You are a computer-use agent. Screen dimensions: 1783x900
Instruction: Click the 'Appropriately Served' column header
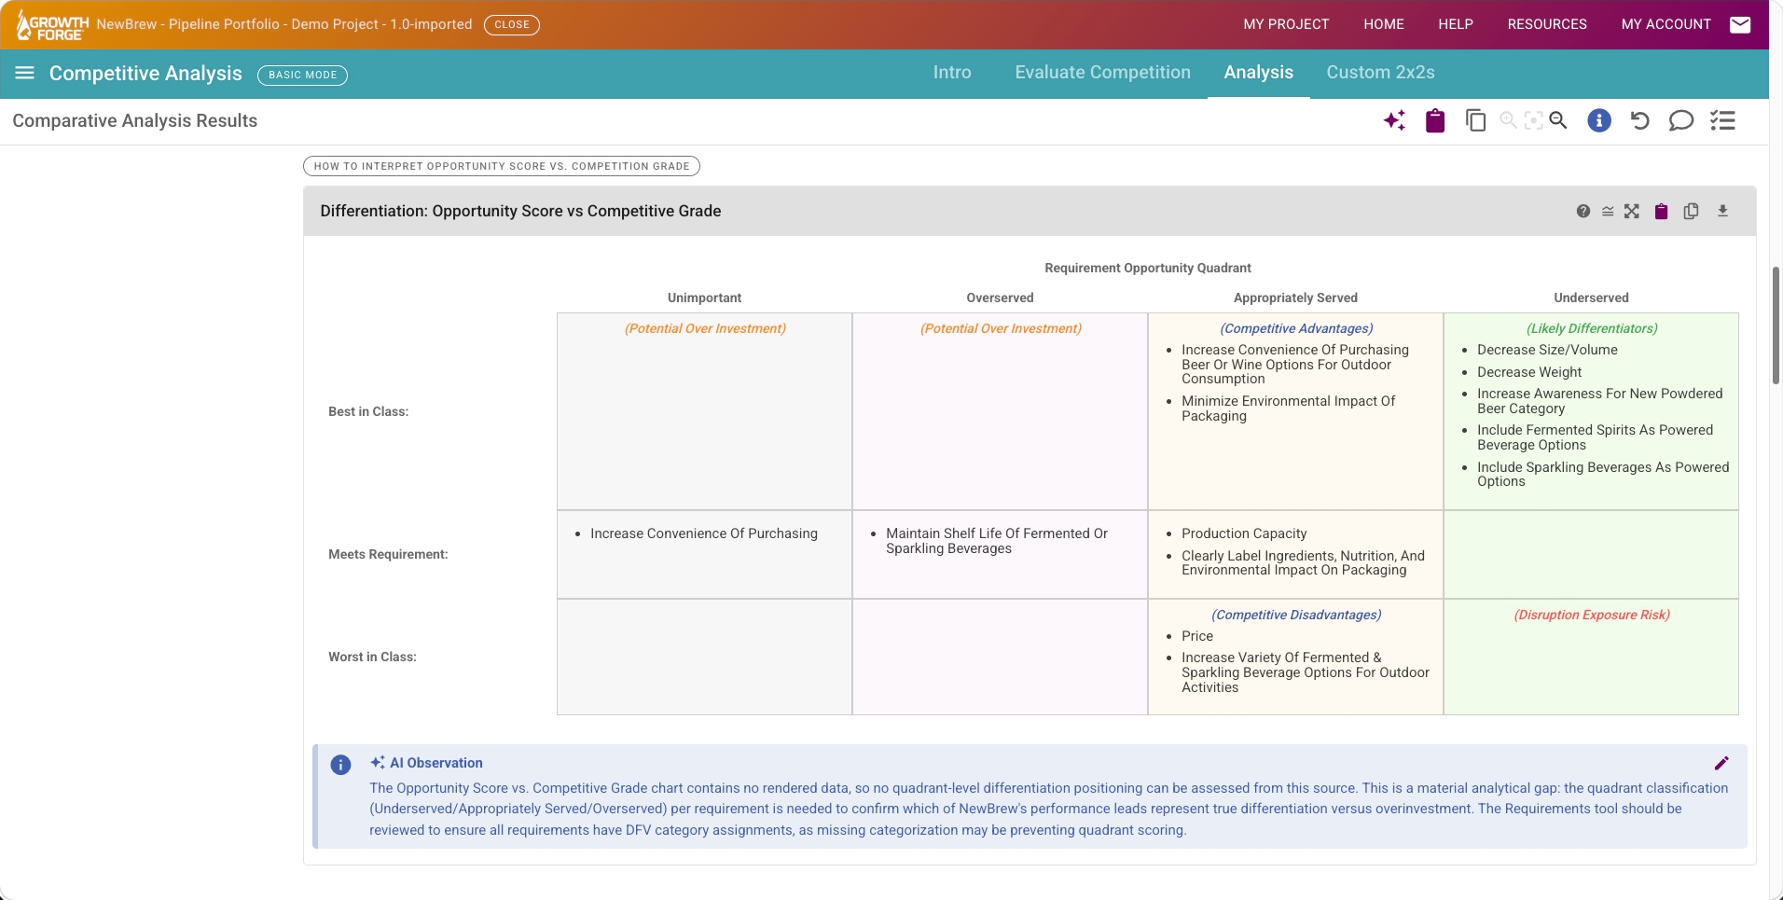(1295, 298)
